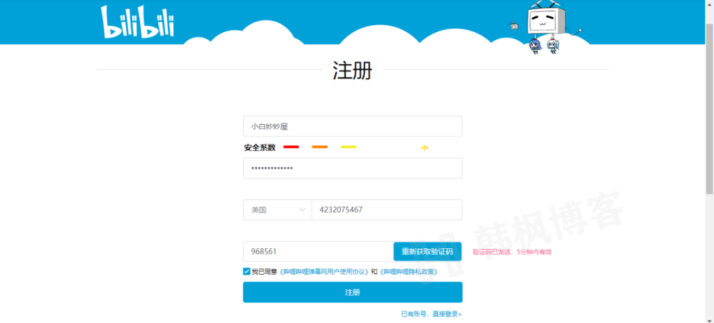Click the blue 注册 submit button
The width and height of the screenshot is (714, 323).
point(352,292)
